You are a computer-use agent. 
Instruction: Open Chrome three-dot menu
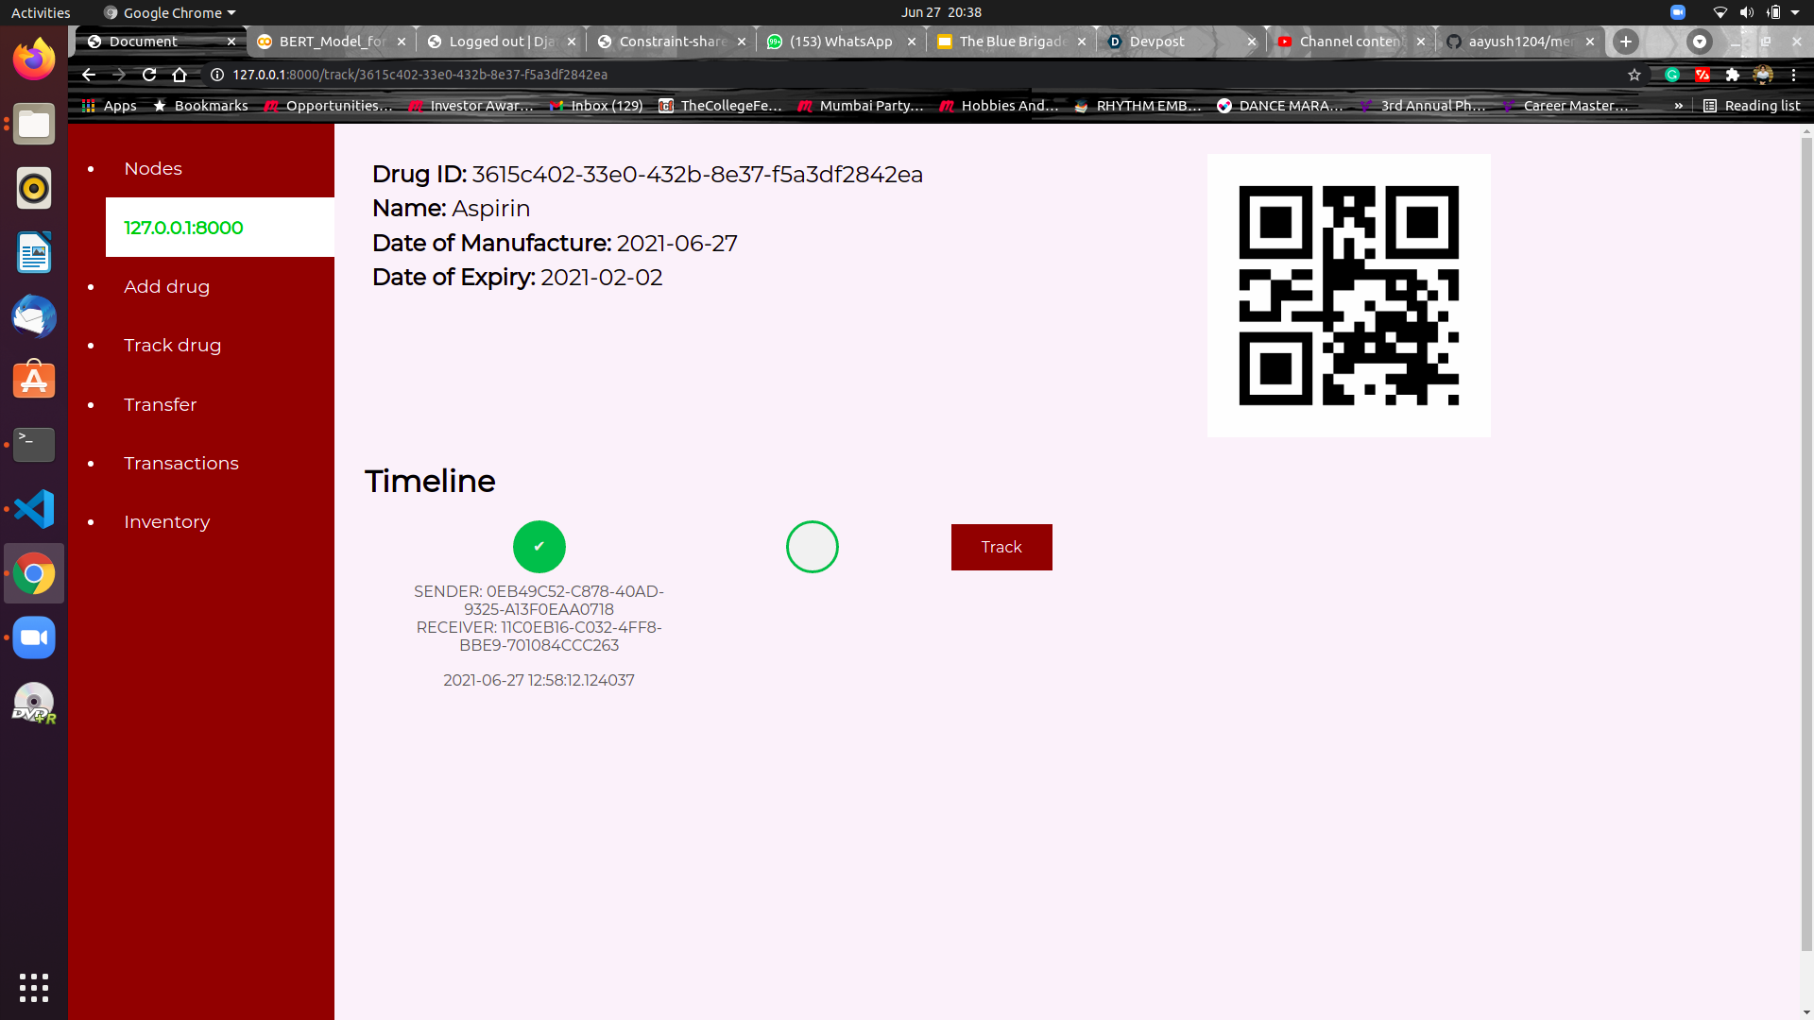(1793, 75)
